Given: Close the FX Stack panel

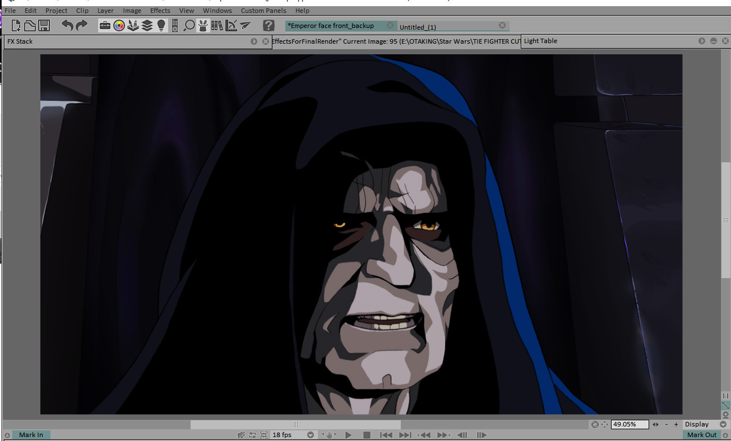Looking at the screenshot, I should 266,41.
